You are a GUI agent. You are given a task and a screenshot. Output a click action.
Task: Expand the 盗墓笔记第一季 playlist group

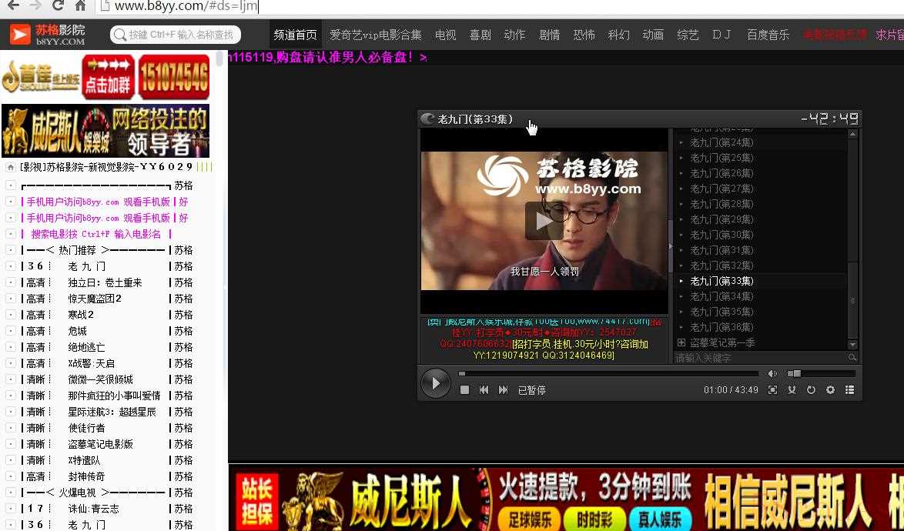click(681, 342)
